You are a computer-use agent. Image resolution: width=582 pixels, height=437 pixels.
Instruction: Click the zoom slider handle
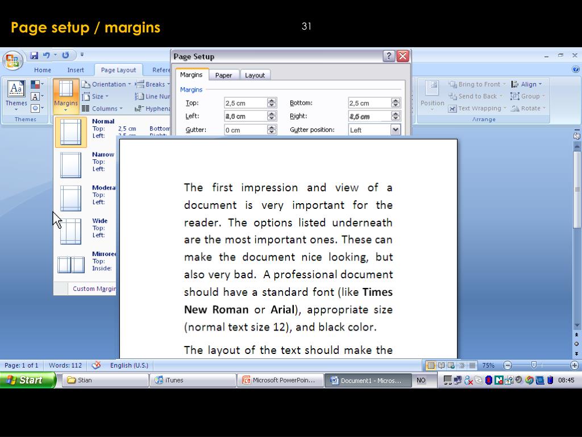tap(534, 365)
